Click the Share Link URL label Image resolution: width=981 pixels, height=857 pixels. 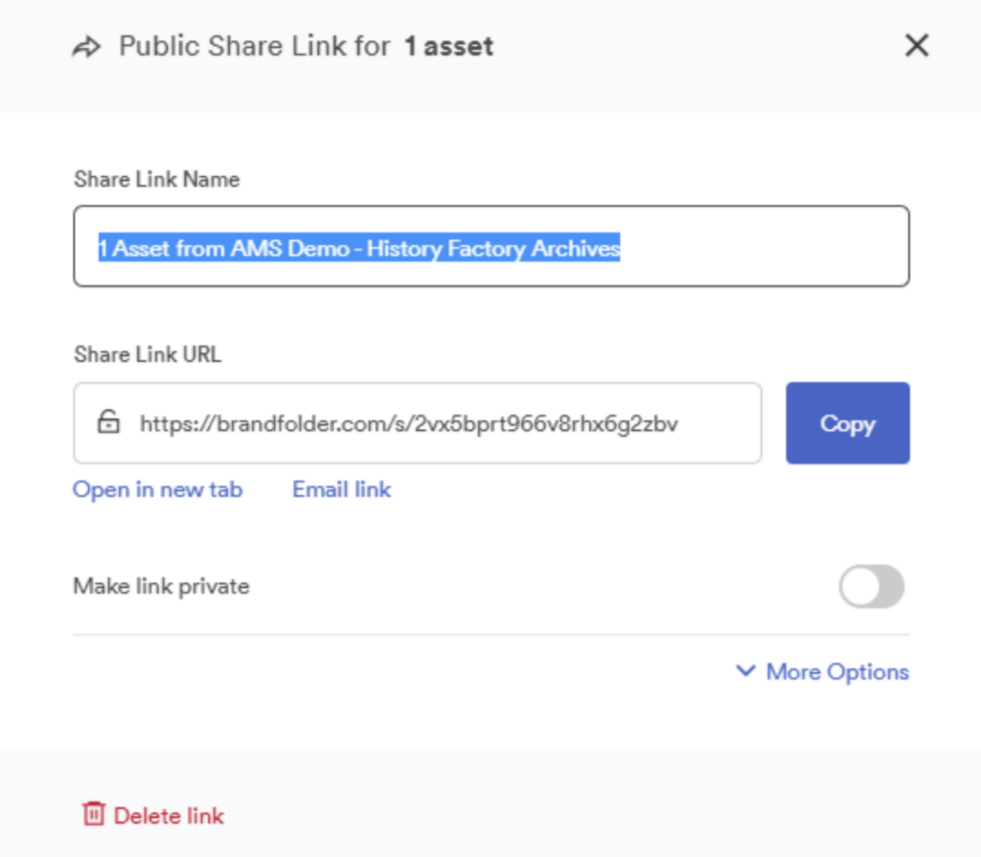coord(148,354)
